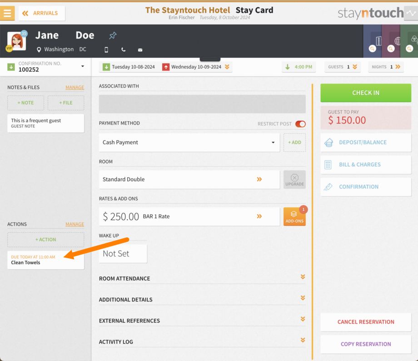
Task: Manage Actions link
Action: (75, 225)
